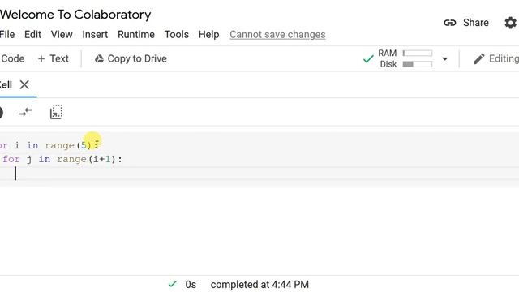The height and width of the screenshot is (292, 519).
Task: Click the Cannot save changes link
Action: [x=277, y=34]
